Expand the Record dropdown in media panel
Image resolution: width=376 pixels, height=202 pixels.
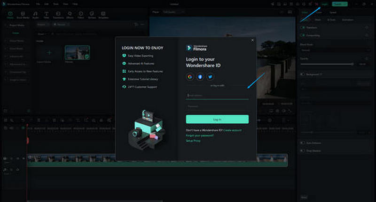coord(61,24)
